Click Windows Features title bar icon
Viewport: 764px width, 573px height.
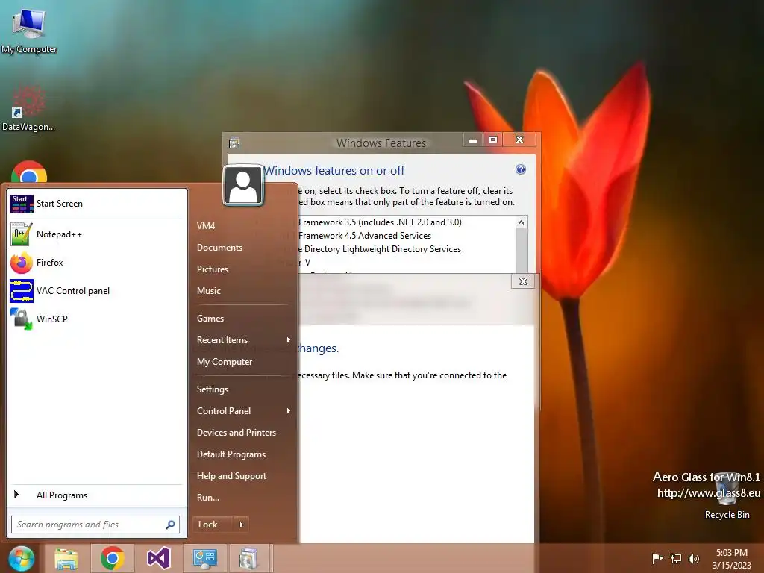[234, 143]
